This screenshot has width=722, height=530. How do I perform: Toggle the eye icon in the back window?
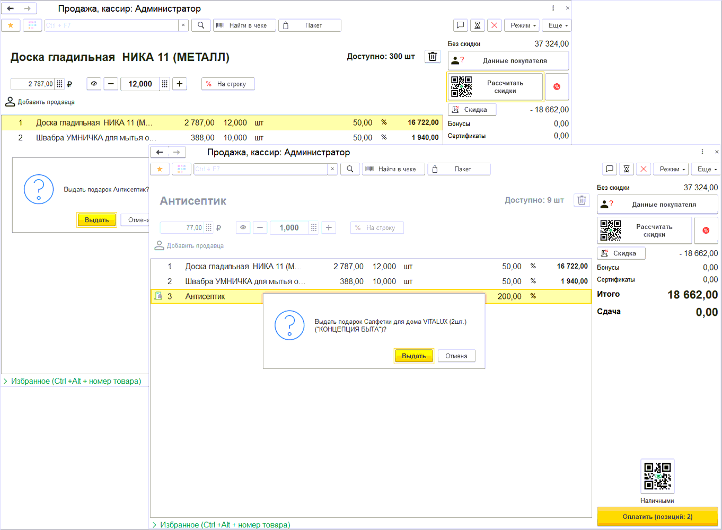coord(94,84)
